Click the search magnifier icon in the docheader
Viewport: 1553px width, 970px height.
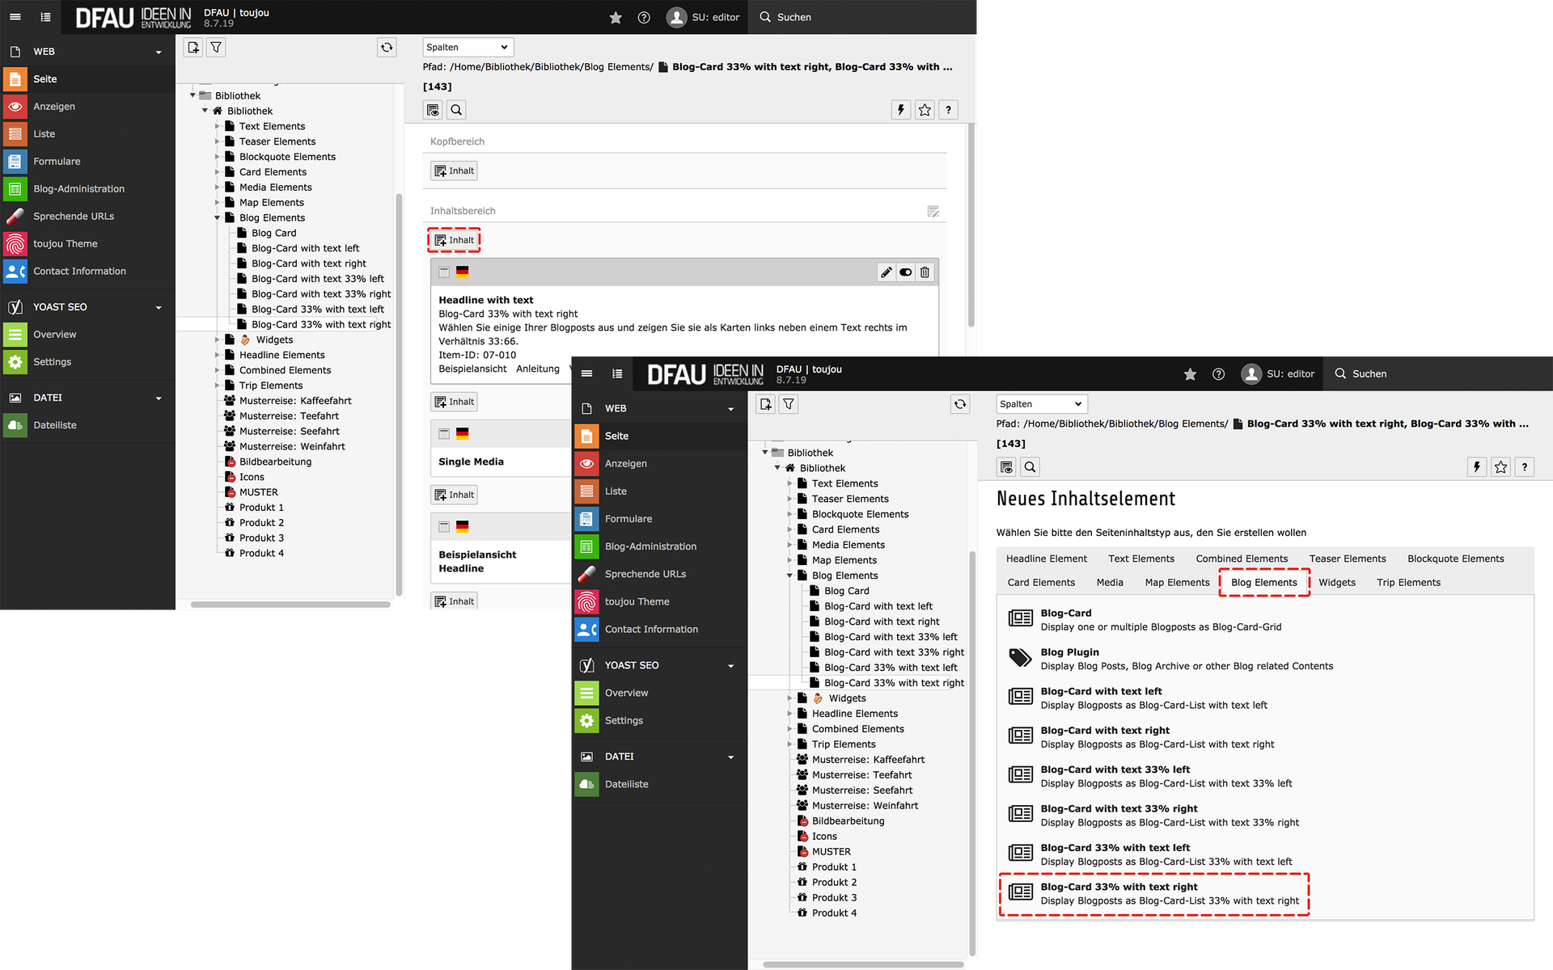[456, 110]
